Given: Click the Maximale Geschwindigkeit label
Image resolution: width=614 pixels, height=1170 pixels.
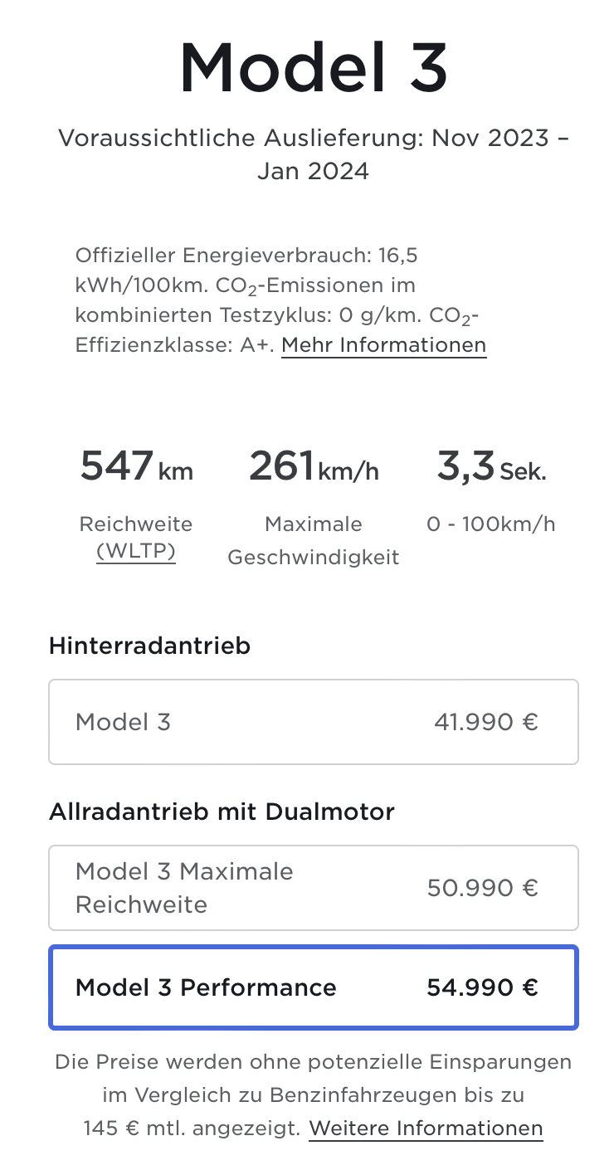Looking at the screenshot, I should (x=313, y=541).
